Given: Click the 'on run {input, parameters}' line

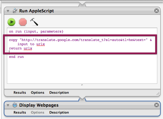Looking at the screenshot, I should click(36, 32).
